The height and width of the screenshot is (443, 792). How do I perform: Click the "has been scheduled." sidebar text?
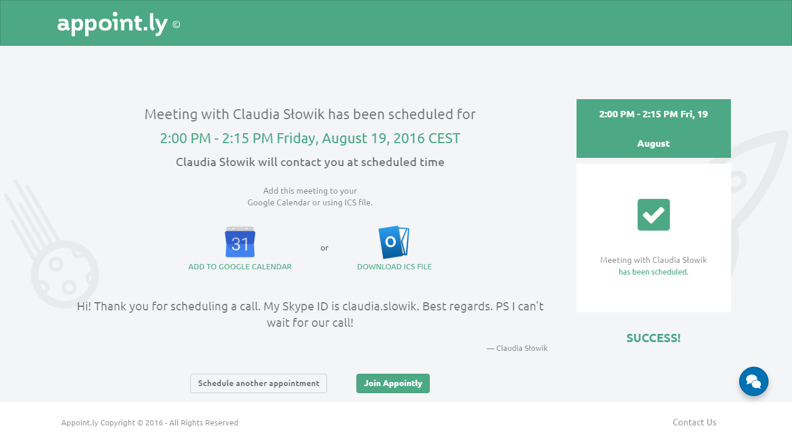[653, 272]
